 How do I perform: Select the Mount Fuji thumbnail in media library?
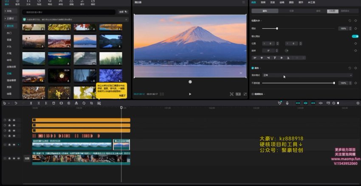(85, 41)
